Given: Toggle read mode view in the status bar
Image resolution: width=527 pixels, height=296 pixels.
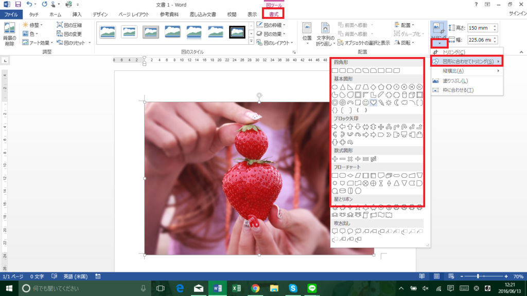Looking at the screenshot, I should coord(422,276).
